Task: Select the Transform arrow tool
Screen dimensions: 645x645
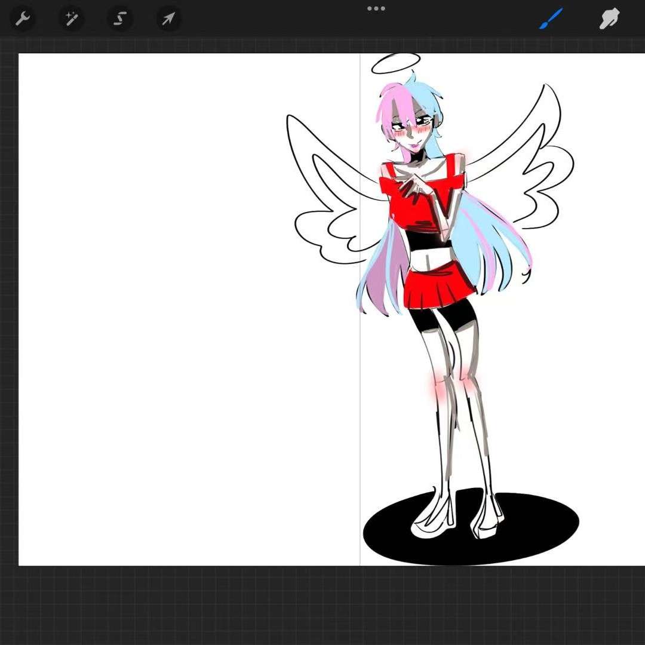Action: (x=168, y=19)
